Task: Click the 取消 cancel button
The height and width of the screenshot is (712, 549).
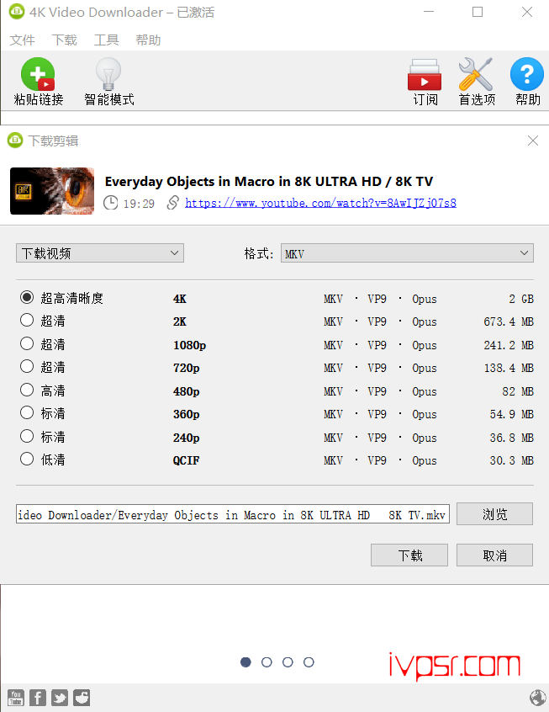Action: pos(494,555)
